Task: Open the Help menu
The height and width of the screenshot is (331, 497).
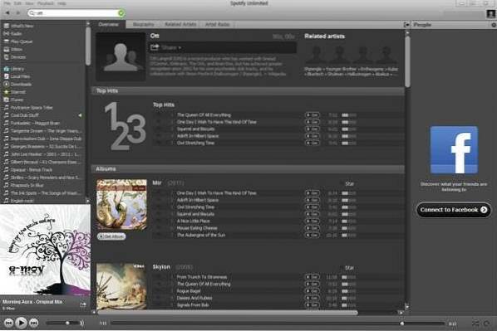Action: pyautogui.click(x=62, y=3)
